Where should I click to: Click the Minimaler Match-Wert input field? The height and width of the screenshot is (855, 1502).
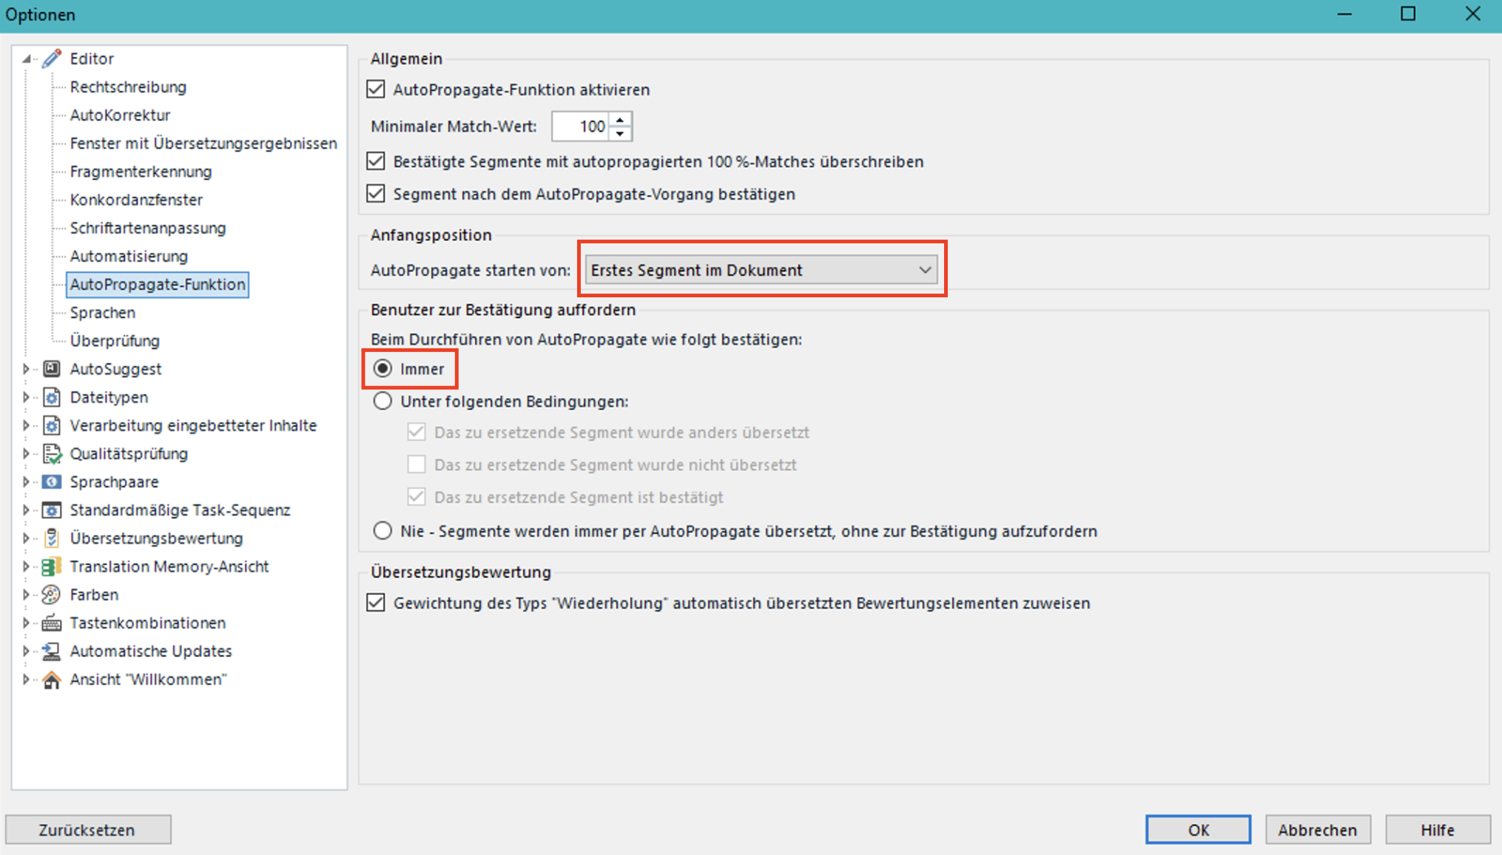coord(582,126)
